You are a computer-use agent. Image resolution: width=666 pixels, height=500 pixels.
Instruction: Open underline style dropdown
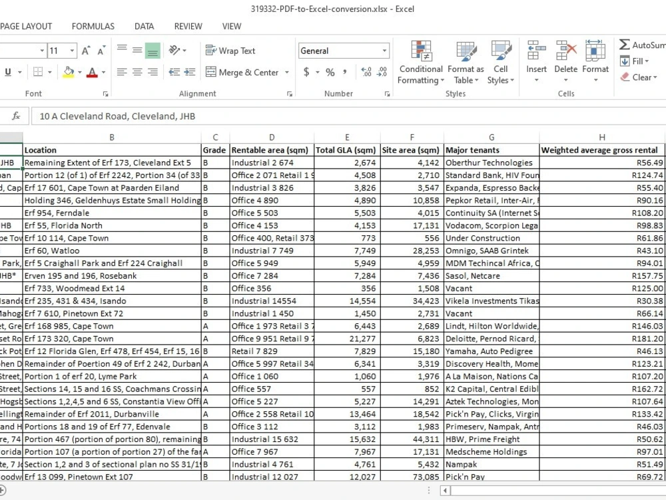pos(20,72)
